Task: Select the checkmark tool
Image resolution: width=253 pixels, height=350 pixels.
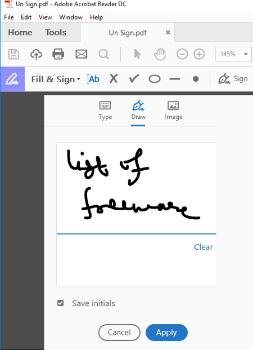Action: click(x=134, y=78)
